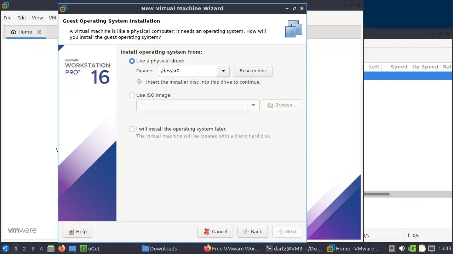This screenshot has height=254, width=453.
Task: Switch to the Home tab in VMware
Action: [x=25, y=32]
